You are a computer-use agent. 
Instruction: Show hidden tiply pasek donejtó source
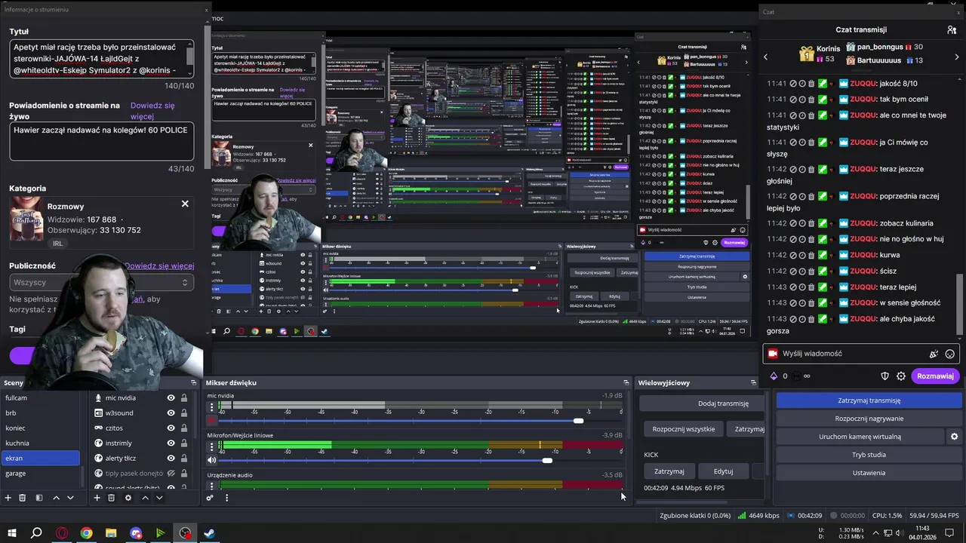tap(171, 474)
